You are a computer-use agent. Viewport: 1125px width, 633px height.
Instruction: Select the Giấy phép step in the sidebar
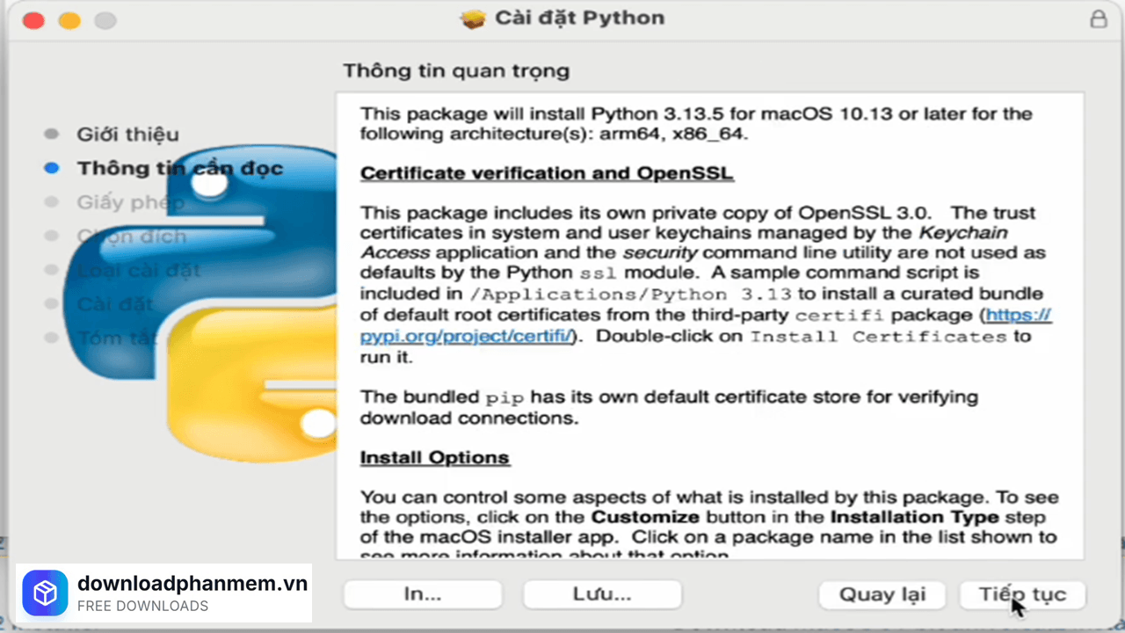(x=130, y=202)
